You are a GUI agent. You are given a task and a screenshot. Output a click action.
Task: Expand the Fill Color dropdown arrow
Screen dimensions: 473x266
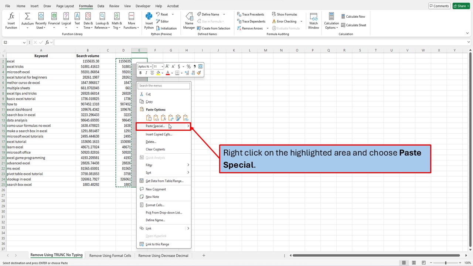click(x=163, y=73)
